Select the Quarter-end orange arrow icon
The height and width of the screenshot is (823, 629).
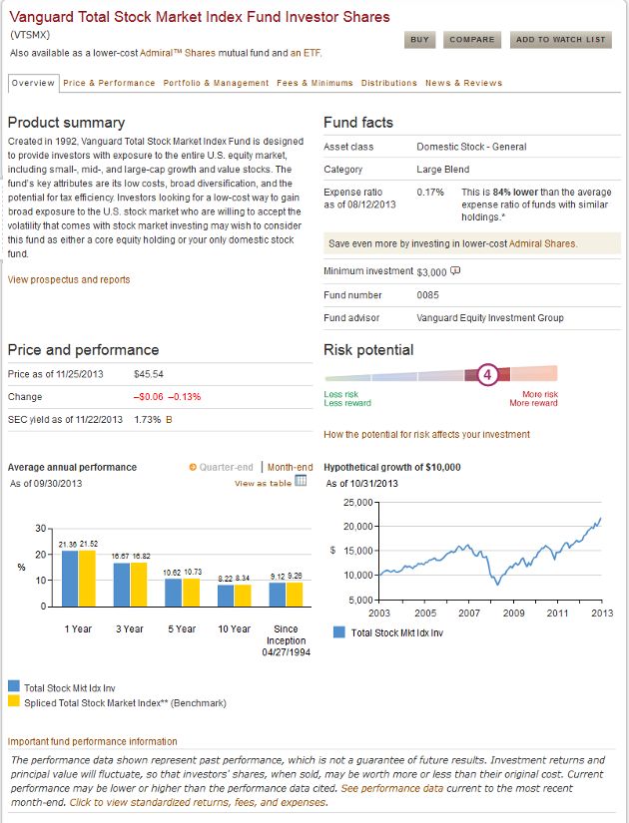(x=193, y=467)
